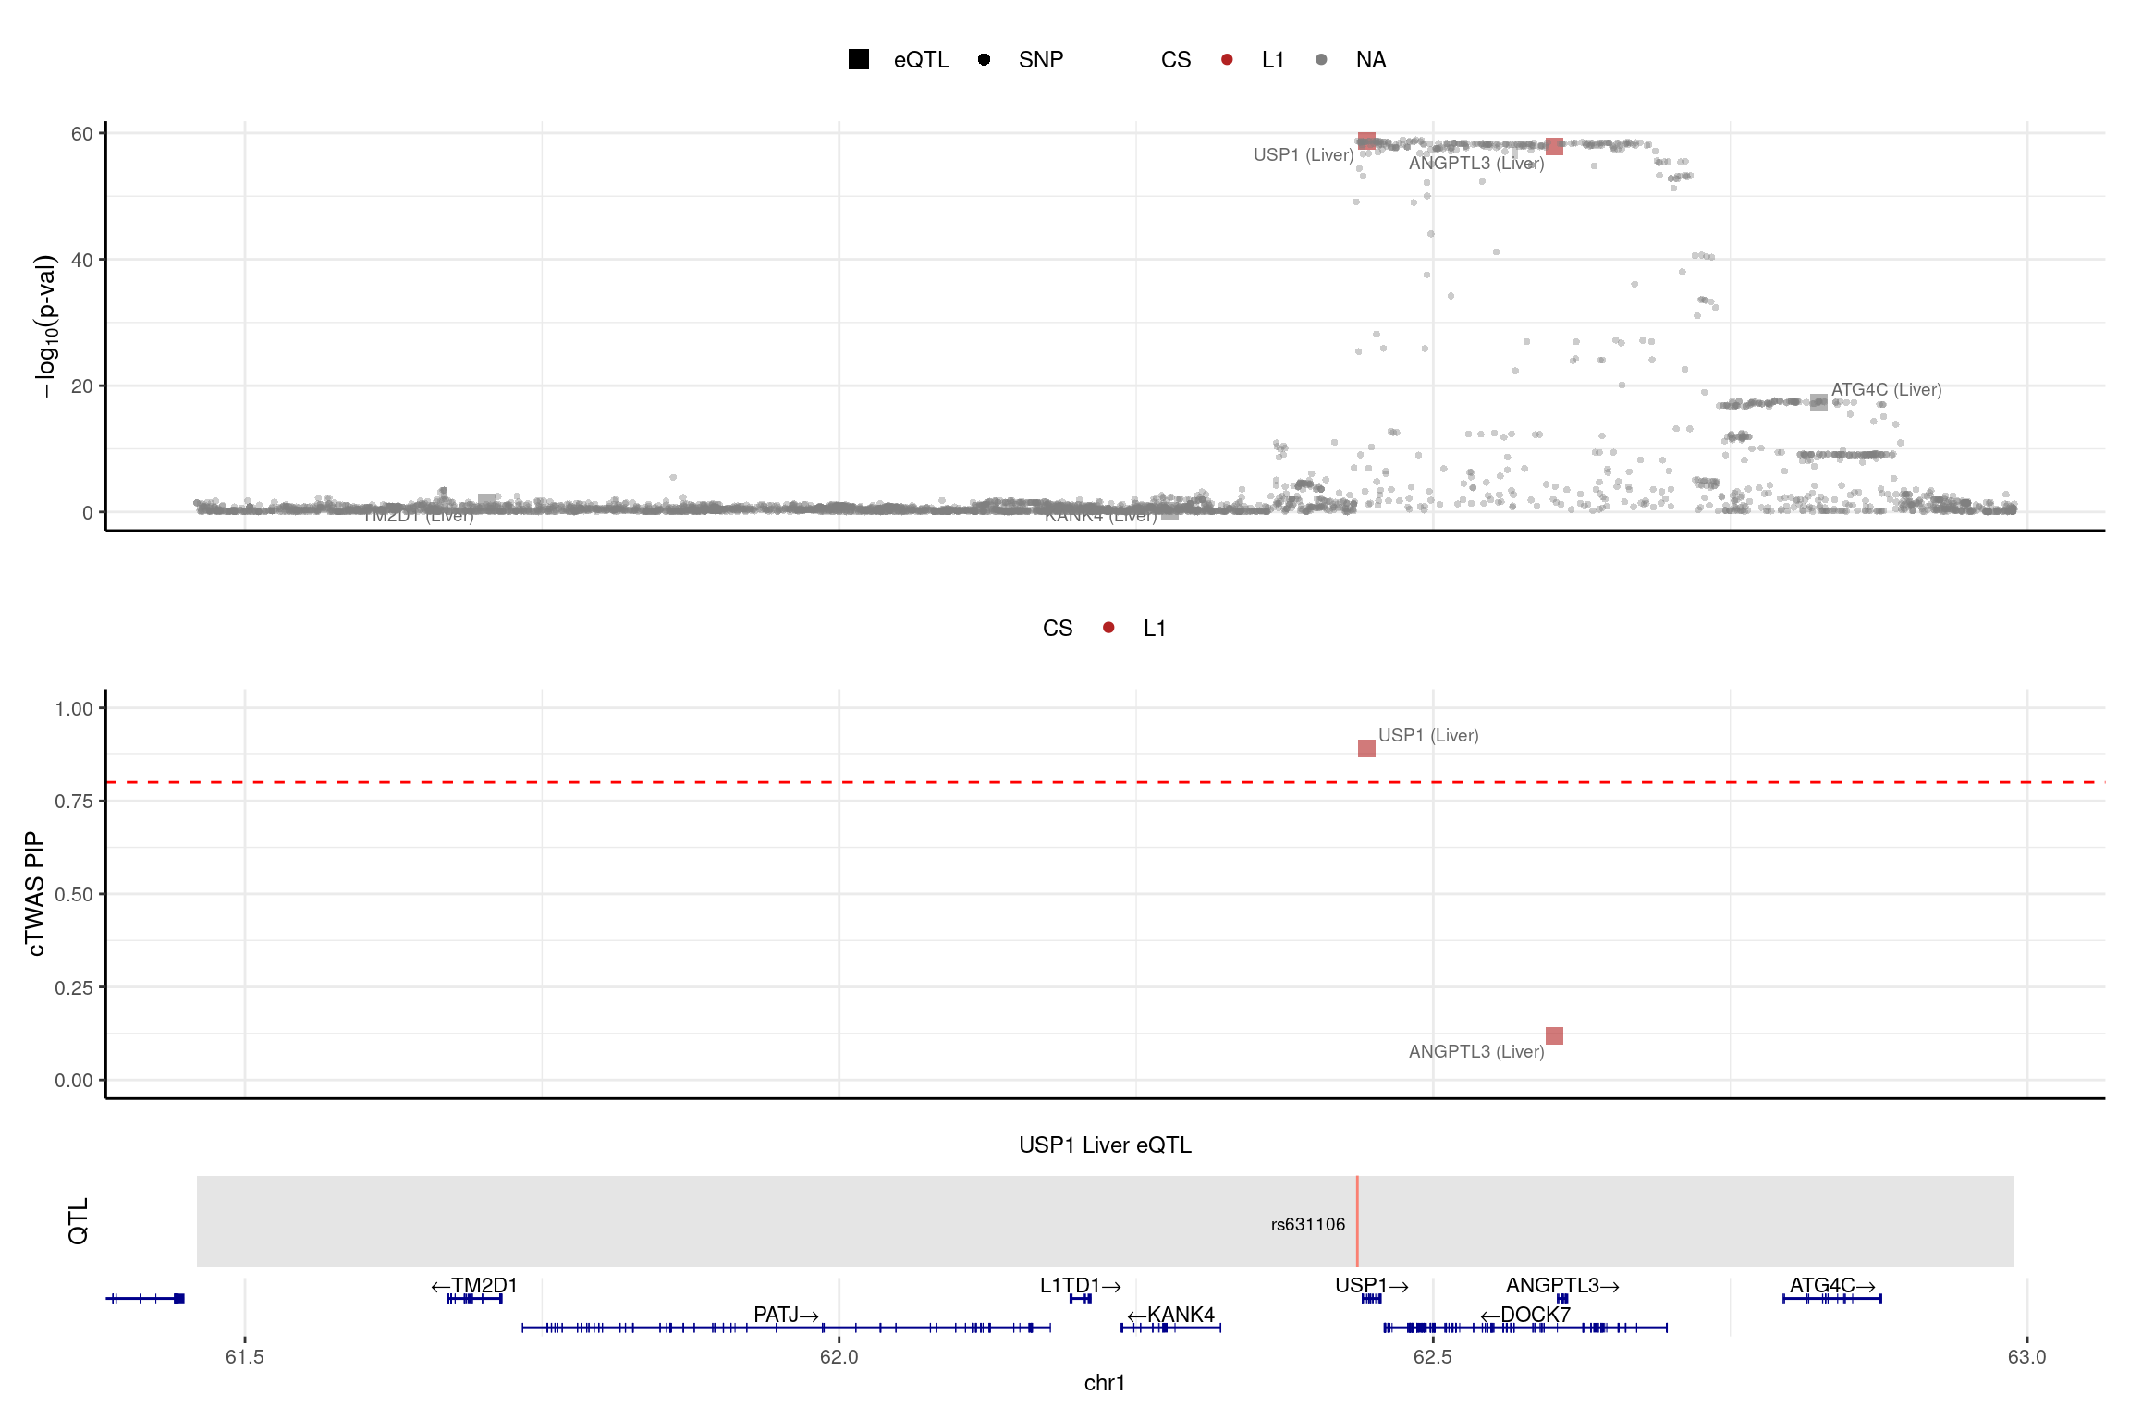Image resolution: width=2130 pixels, height=1420 pixels.
Task: Click the gray NA legend dot
Action: point(1321,60)
